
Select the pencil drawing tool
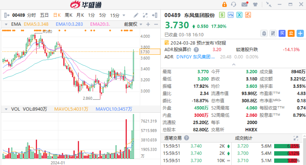click(136, 15)
